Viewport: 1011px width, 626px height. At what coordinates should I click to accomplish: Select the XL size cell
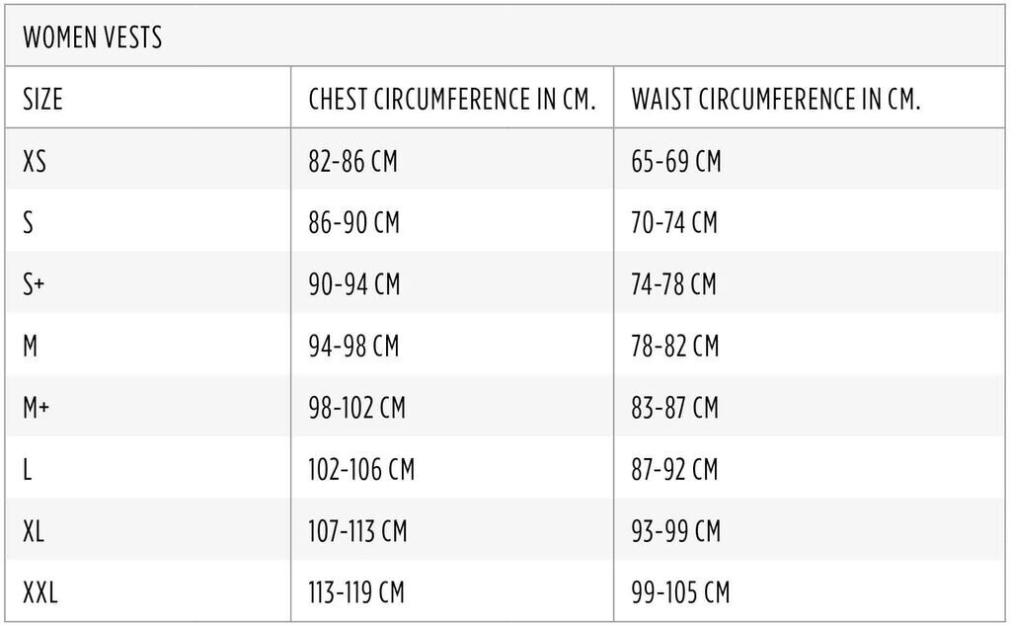[x=34, y=531]
